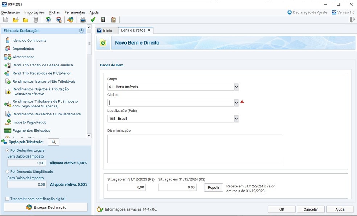Image resolution: width=357 pixels, height=216 pixels.
Task: Open the calculator toolbar icon
Action: pos(103,20)
